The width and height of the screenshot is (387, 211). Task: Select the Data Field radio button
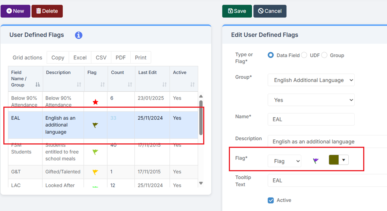[x=271, y=55]
